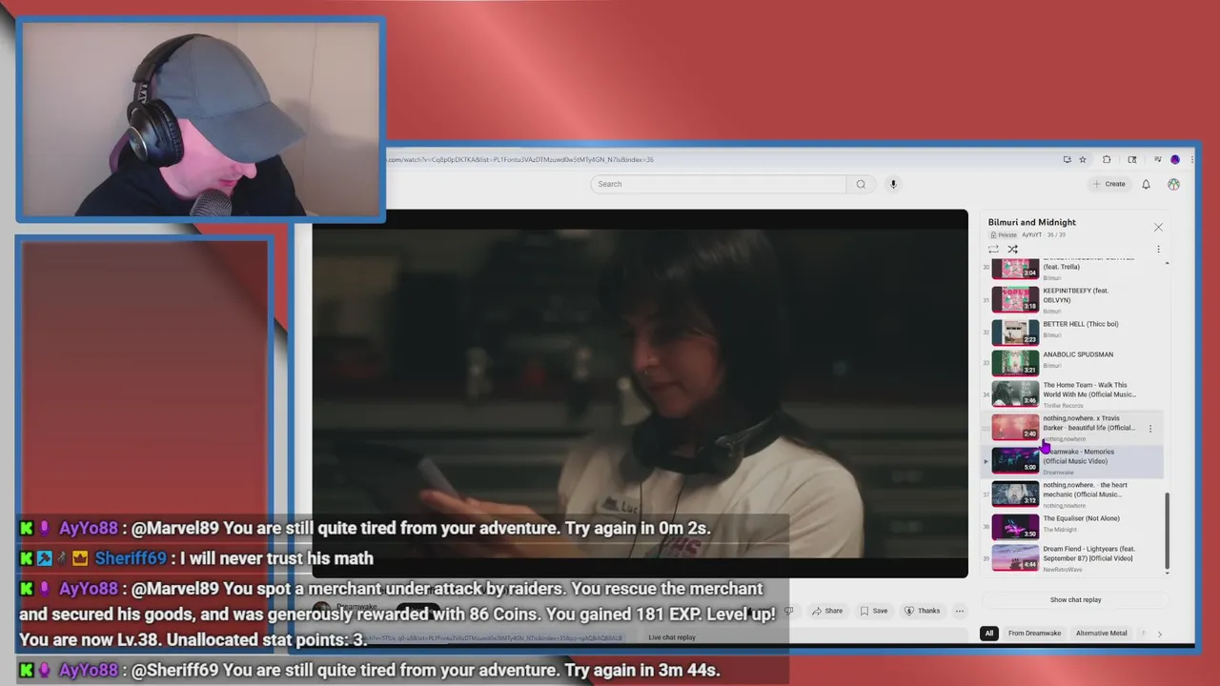Open the browser profile avatar

(x=1175, y=159)
